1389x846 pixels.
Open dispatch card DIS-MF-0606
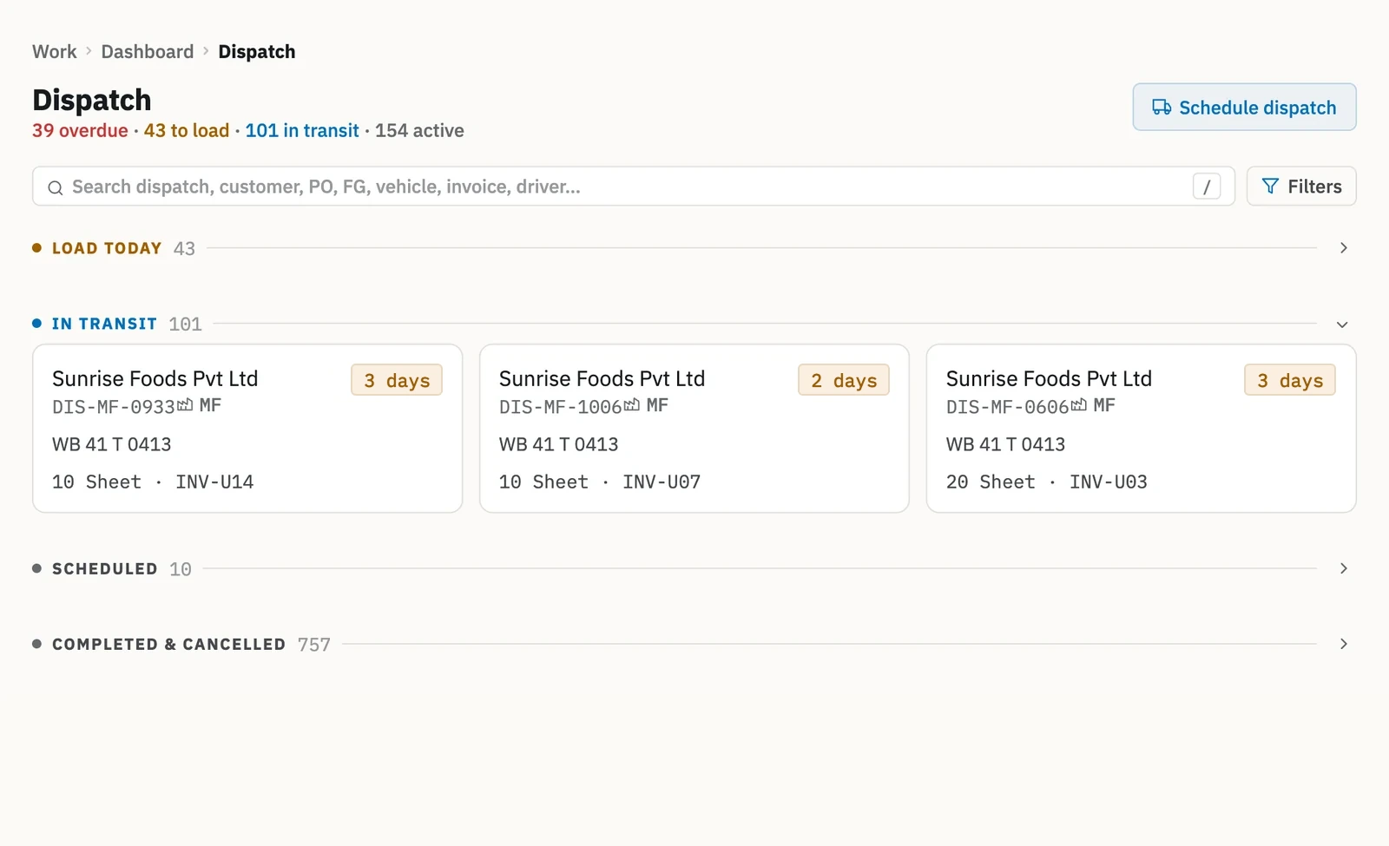(1142, 429)
